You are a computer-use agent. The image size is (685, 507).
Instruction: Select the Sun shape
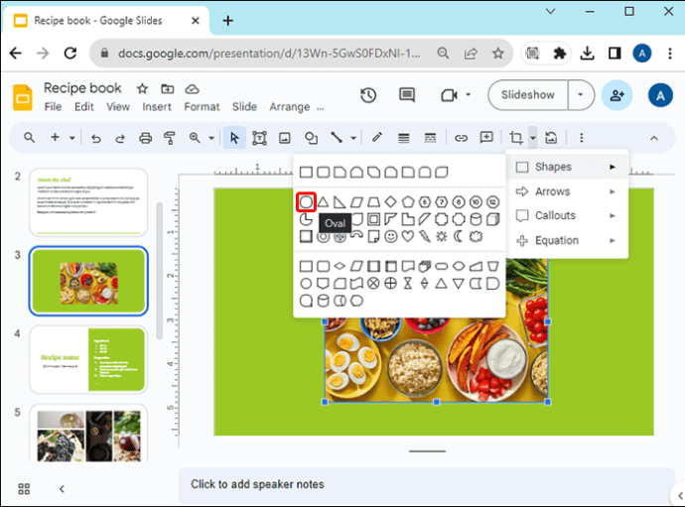pos(442,236)
